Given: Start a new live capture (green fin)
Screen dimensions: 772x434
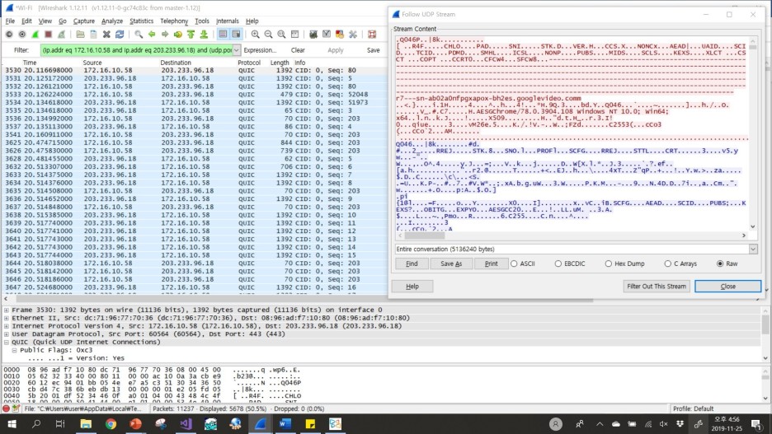Looking at the screenshot, I should (x=35, y=35).
